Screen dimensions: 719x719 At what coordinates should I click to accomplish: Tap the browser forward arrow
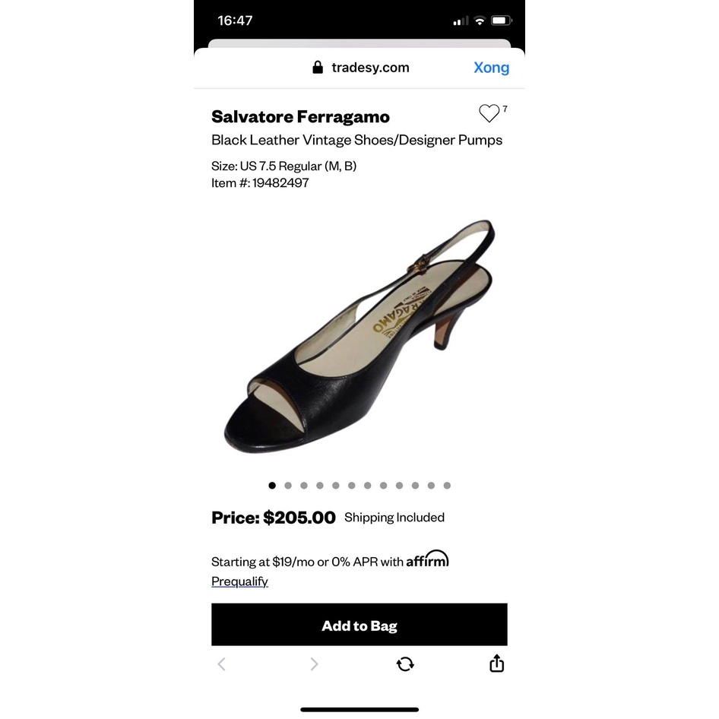314,664
